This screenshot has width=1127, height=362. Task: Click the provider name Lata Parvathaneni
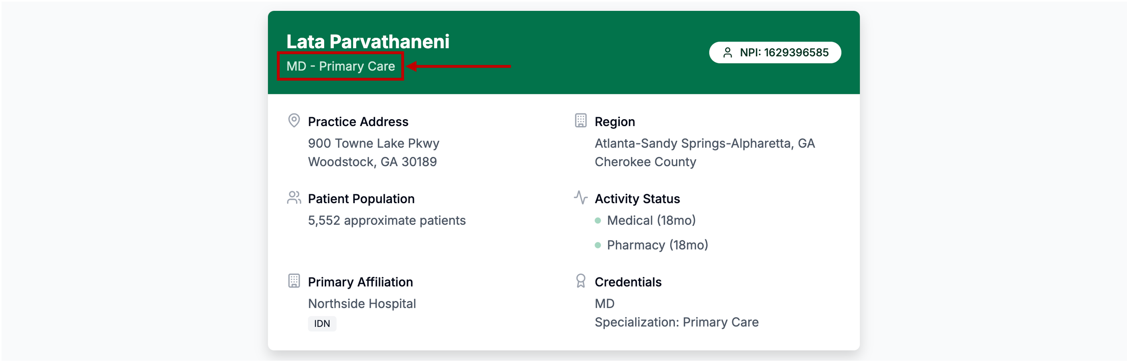click(368, 42)
